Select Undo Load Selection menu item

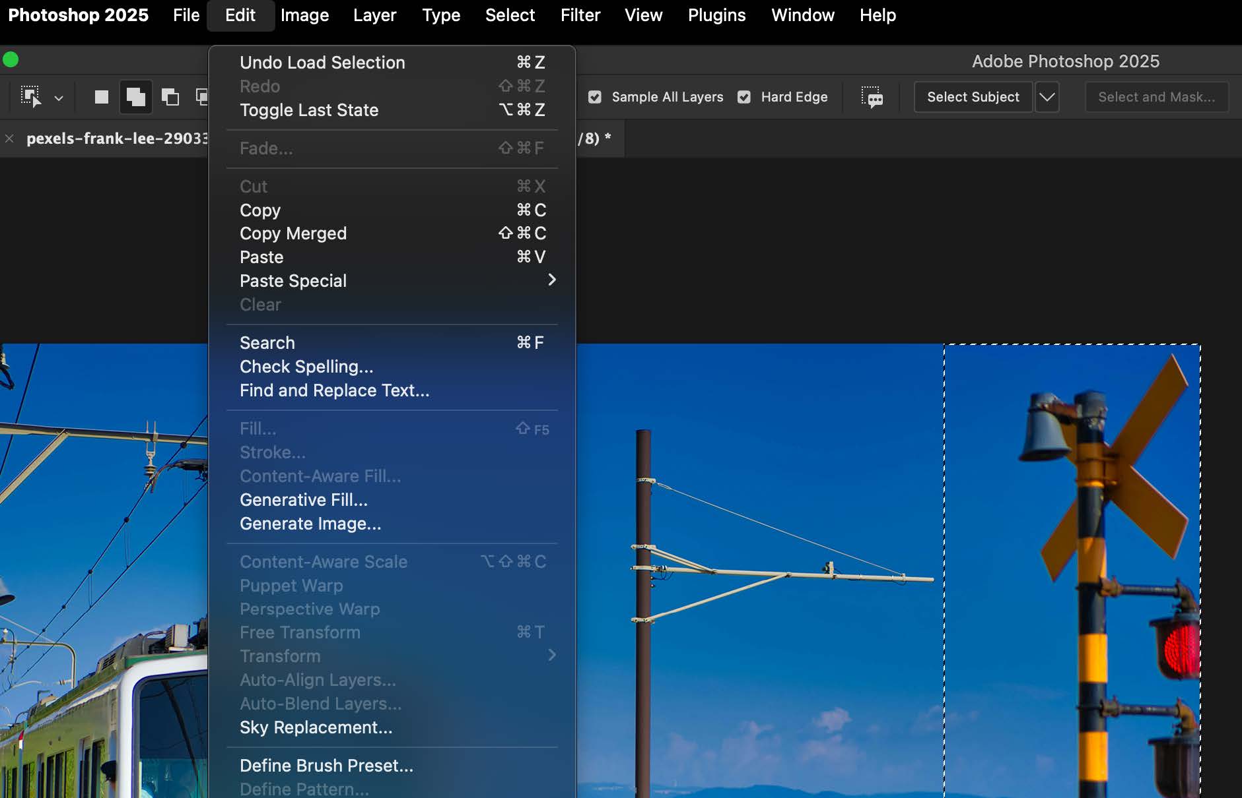click(x=322, y=63)
